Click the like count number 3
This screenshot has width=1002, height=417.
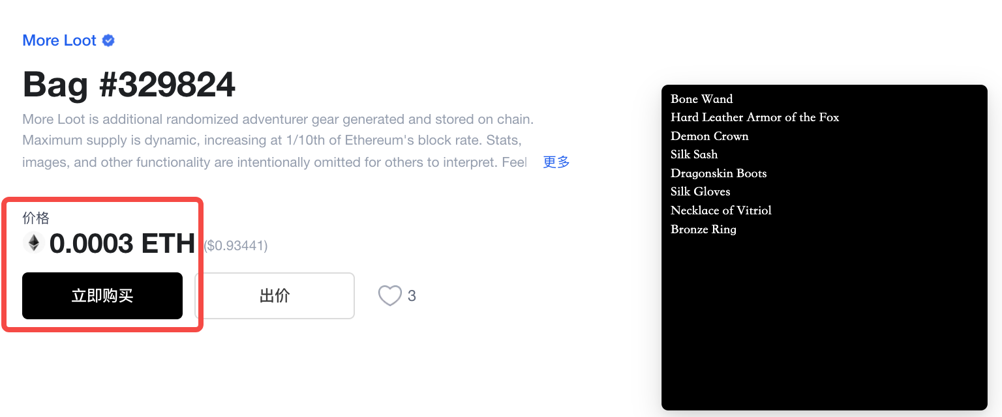click(412, 296)
